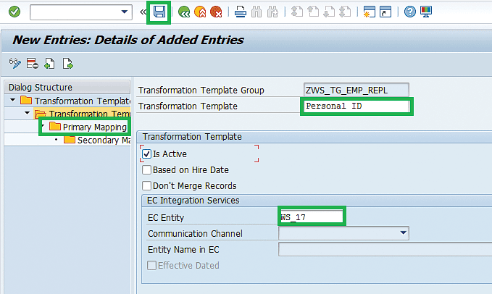Click the Customize Local Layout monitor icon
Screen dimensions: 492x294
(x=426, y=12)
